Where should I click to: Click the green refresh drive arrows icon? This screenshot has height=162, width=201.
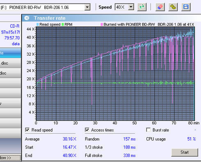(x=142, y=7)
